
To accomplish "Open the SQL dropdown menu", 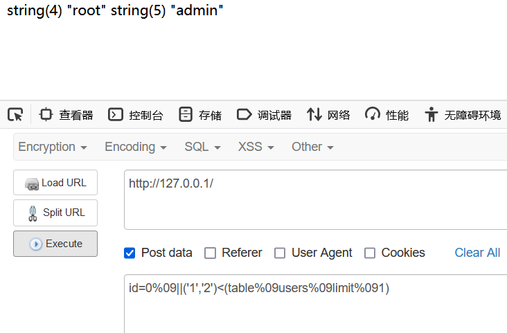I will [x=202, y=147].
